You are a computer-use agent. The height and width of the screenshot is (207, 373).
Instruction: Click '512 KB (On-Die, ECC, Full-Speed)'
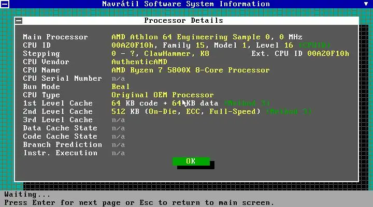point(186,111)
